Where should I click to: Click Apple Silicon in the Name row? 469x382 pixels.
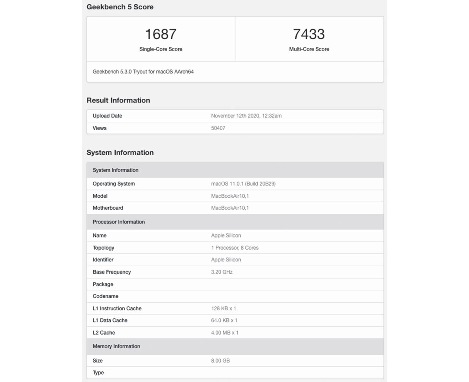tap(226, 236)
